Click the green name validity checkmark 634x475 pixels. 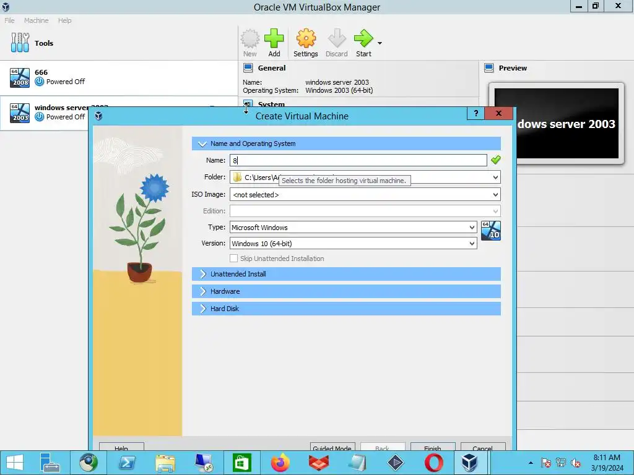click(496, 160)
